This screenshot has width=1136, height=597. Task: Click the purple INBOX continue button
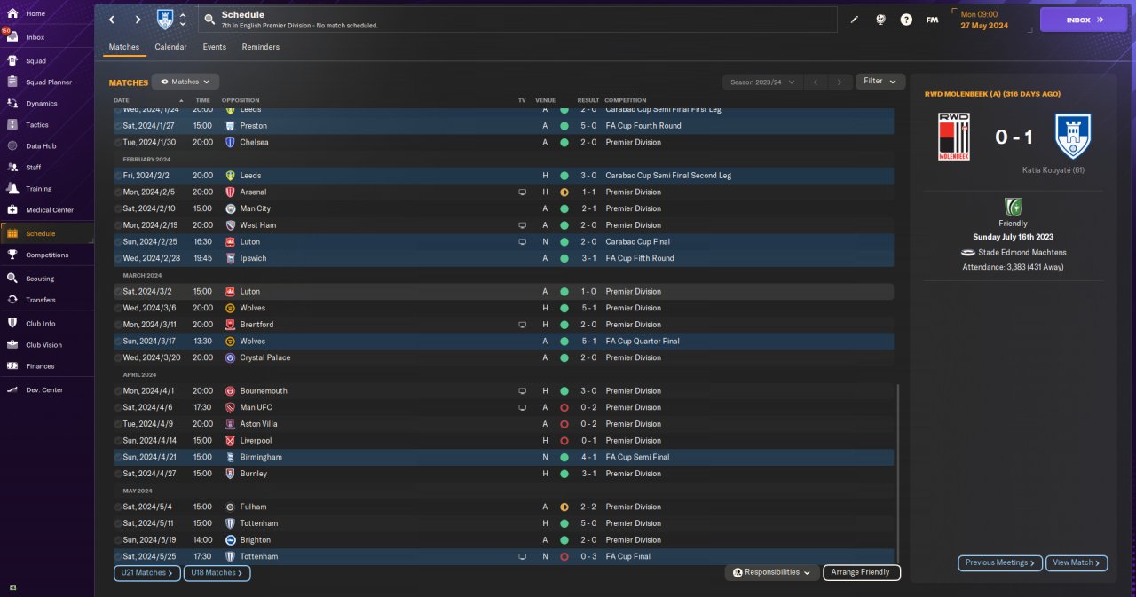1084,20
